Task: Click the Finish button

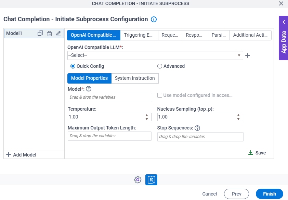Action: [270, 194]
